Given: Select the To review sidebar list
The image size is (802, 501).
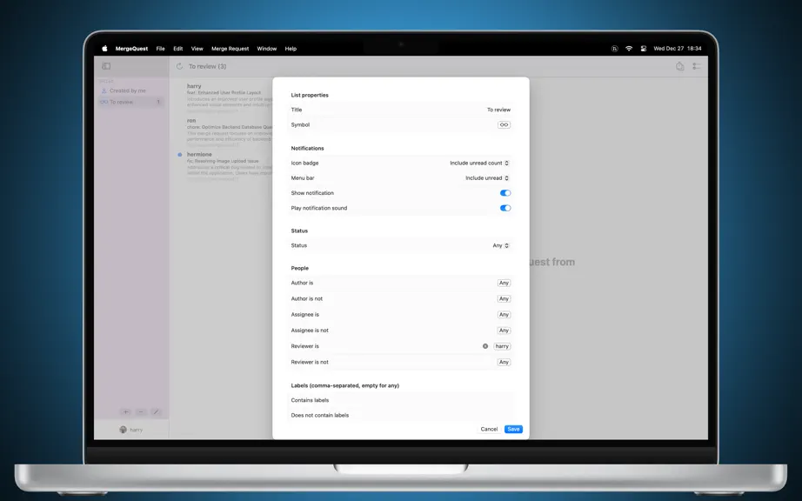Looking at the screenshot, I should tap(131, 102).
